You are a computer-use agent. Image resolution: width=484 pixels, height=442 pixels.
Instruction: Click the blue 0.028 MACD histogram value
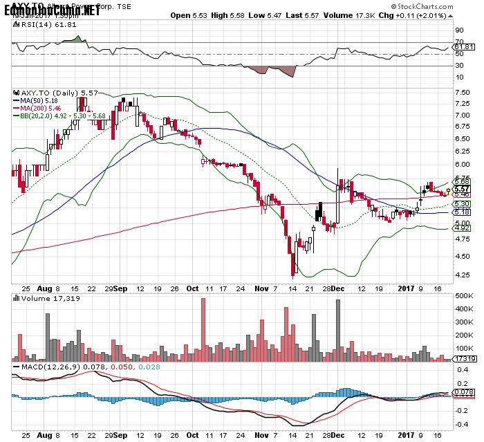point(149,367)
